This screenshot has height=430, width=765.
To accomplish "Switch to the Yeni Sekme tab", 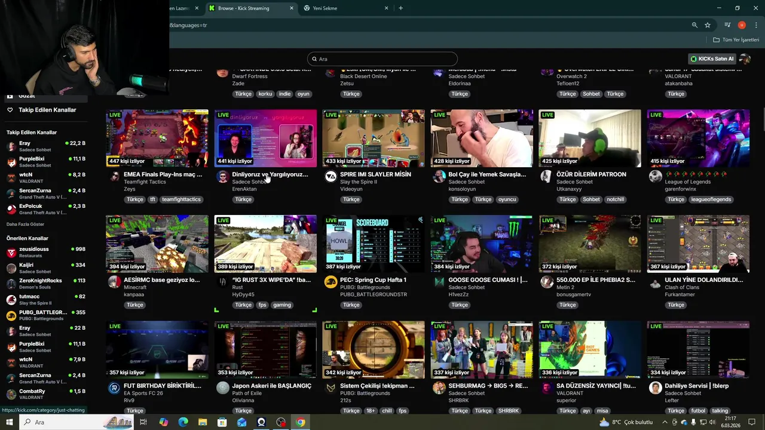I will click(x=346, y=8).
